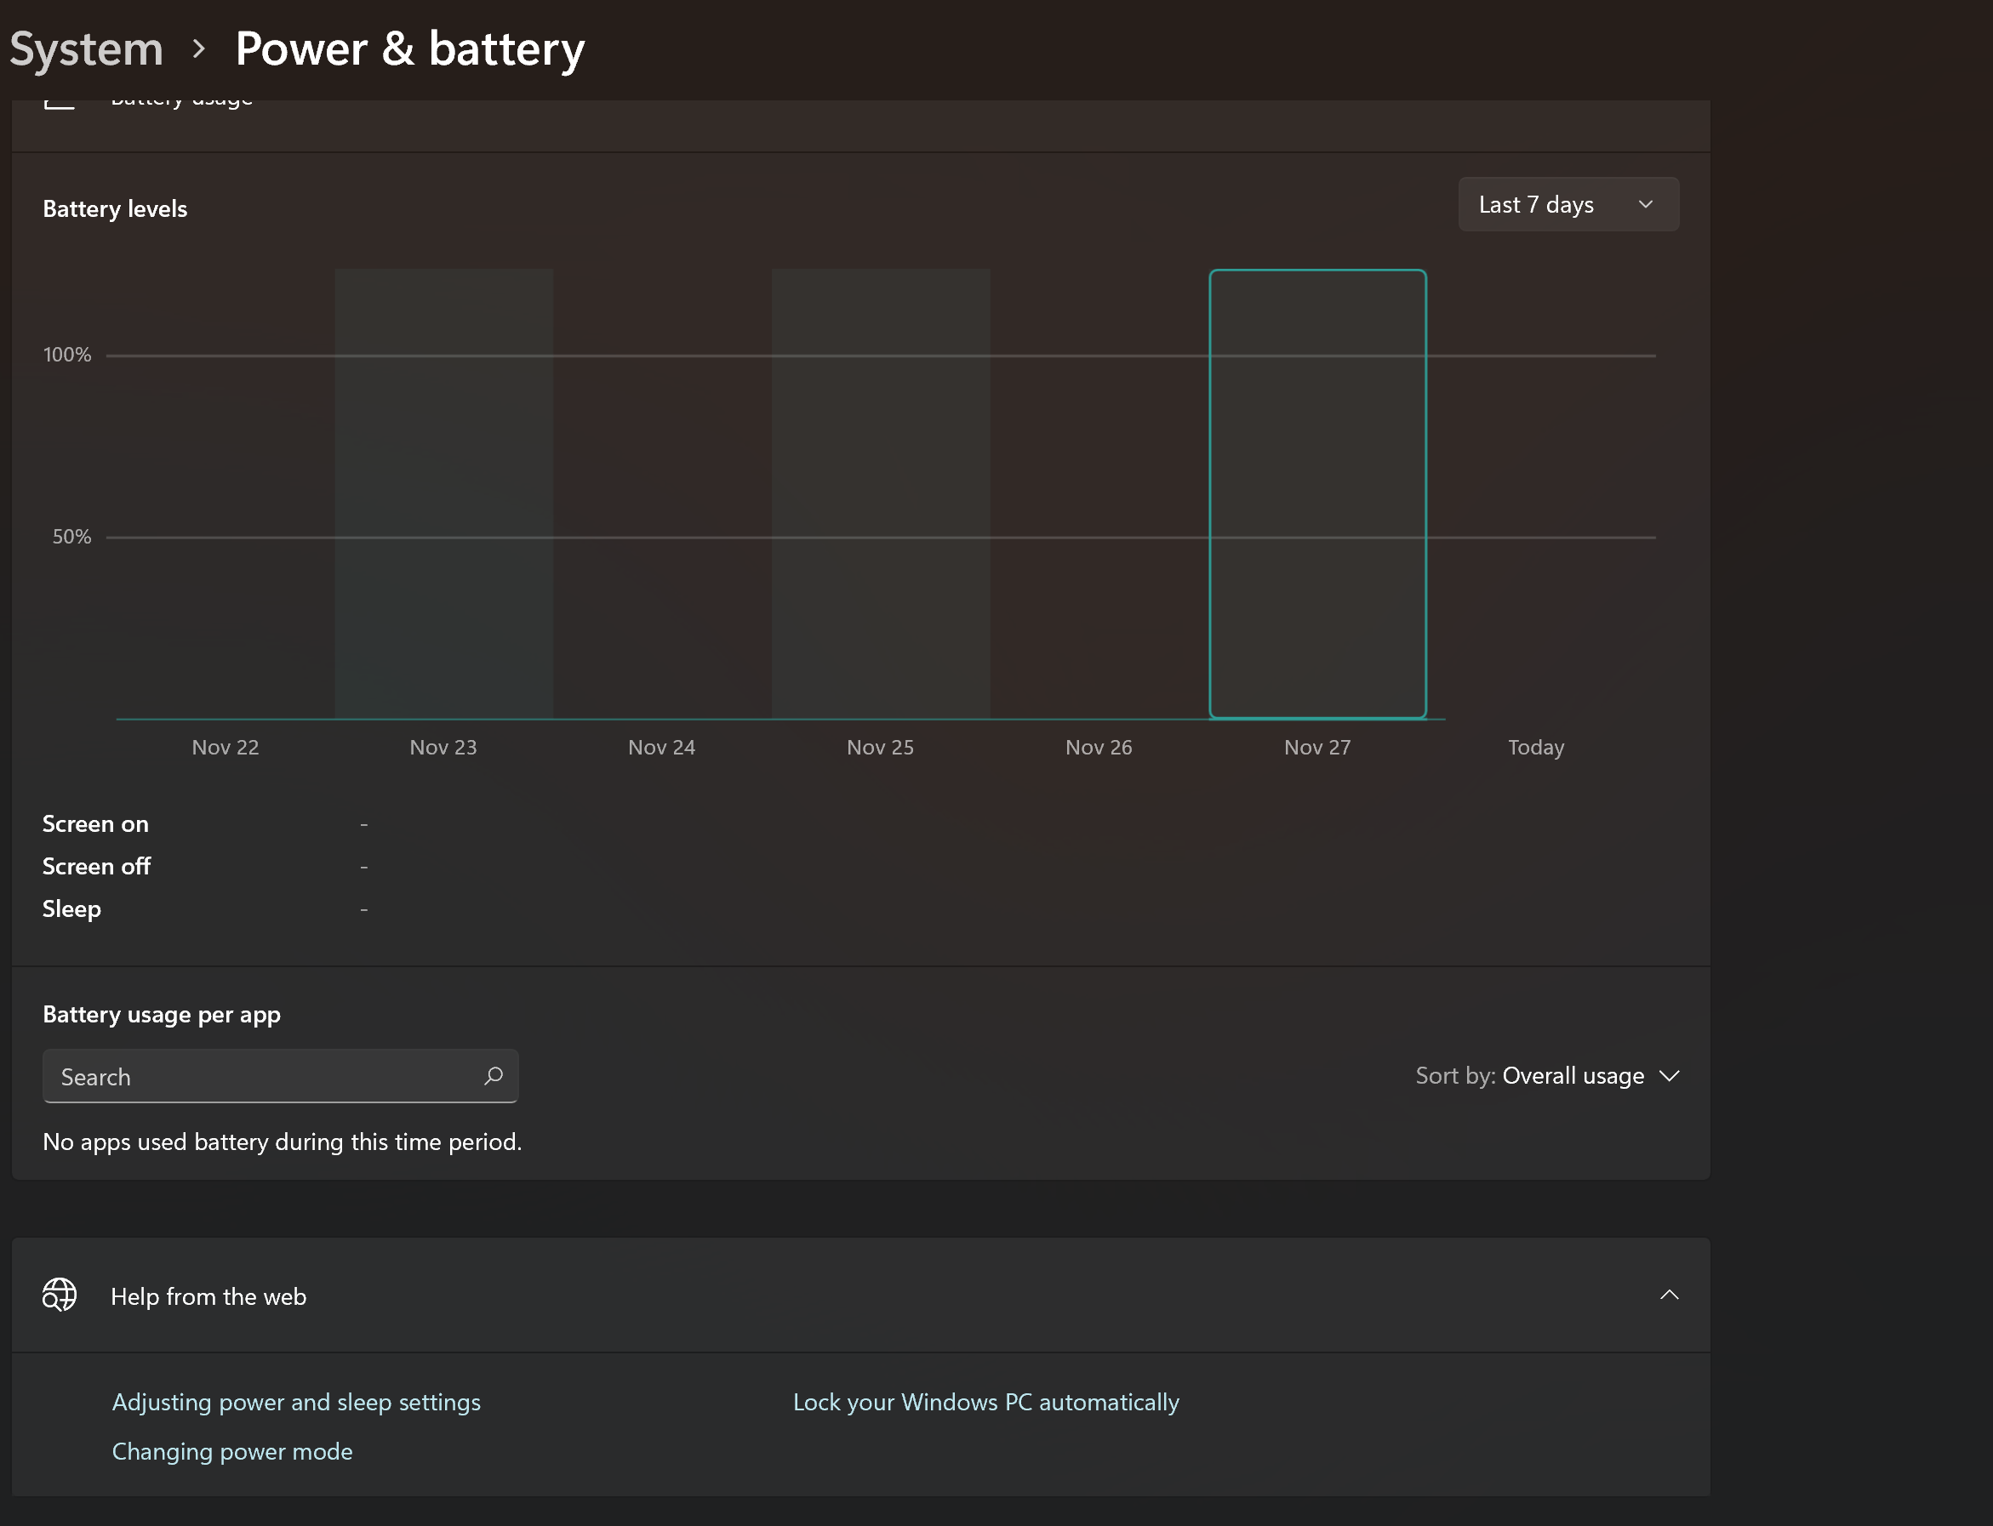Image resolution: width=1993 pixels, height=1526 pixels.
Task: Click the Nov 26 chart column
Action: click(1099, 494)
